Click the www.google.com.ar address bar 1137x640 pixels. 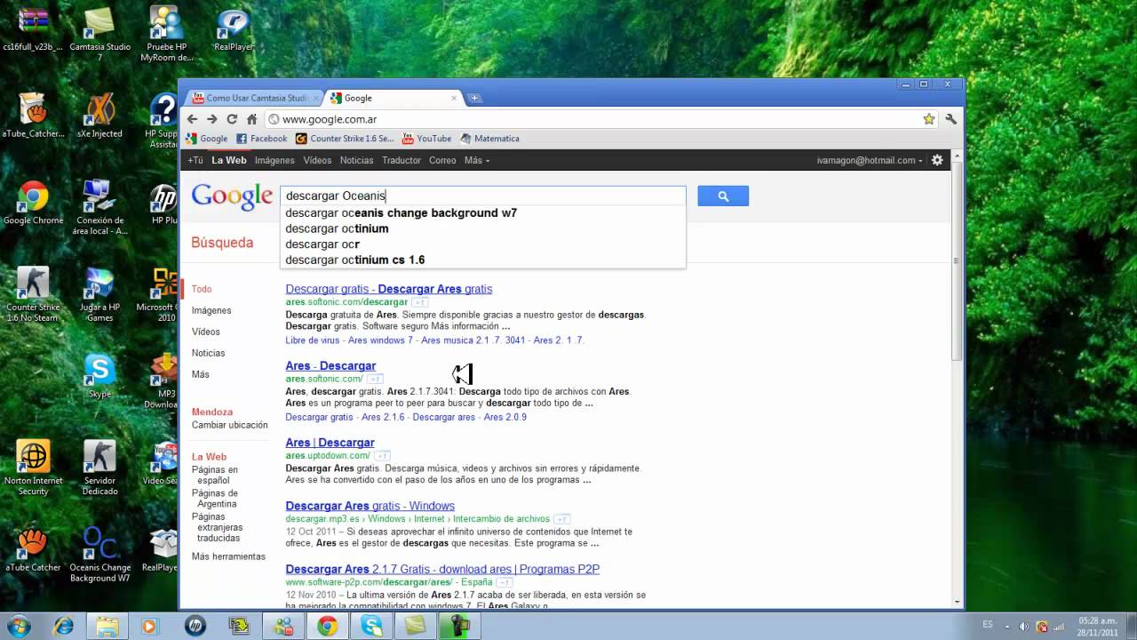click(592, 119)
